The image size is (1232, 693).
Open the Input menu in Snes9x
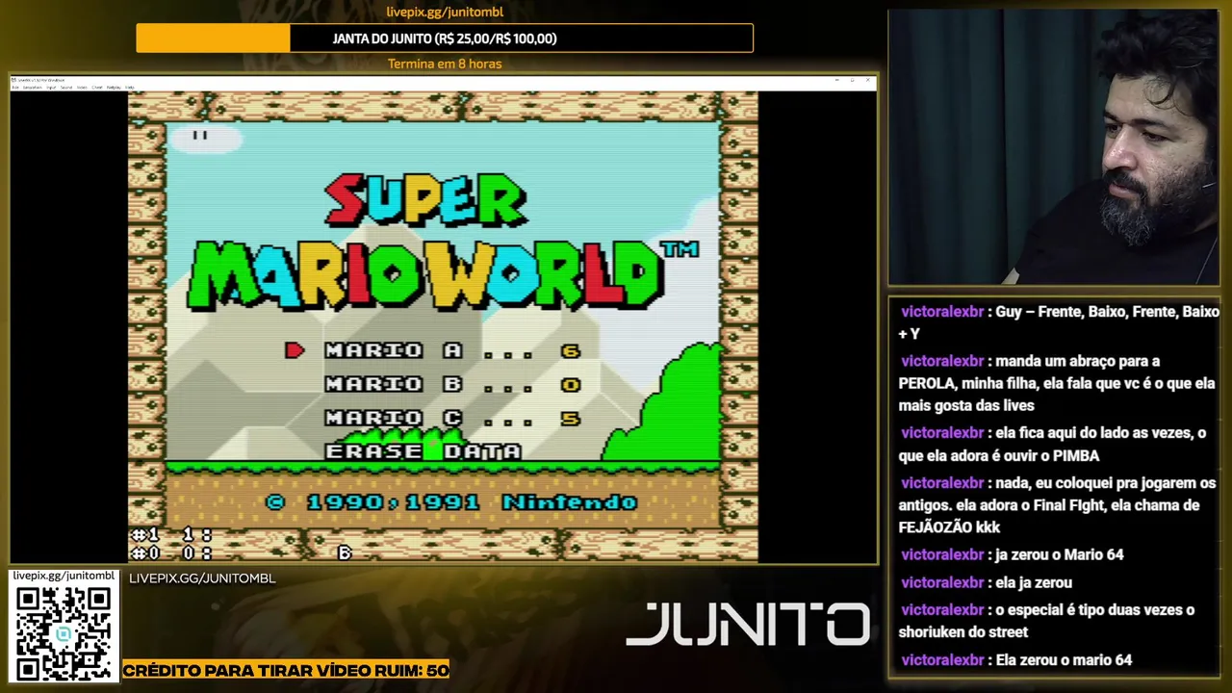(x=51, y=88)
